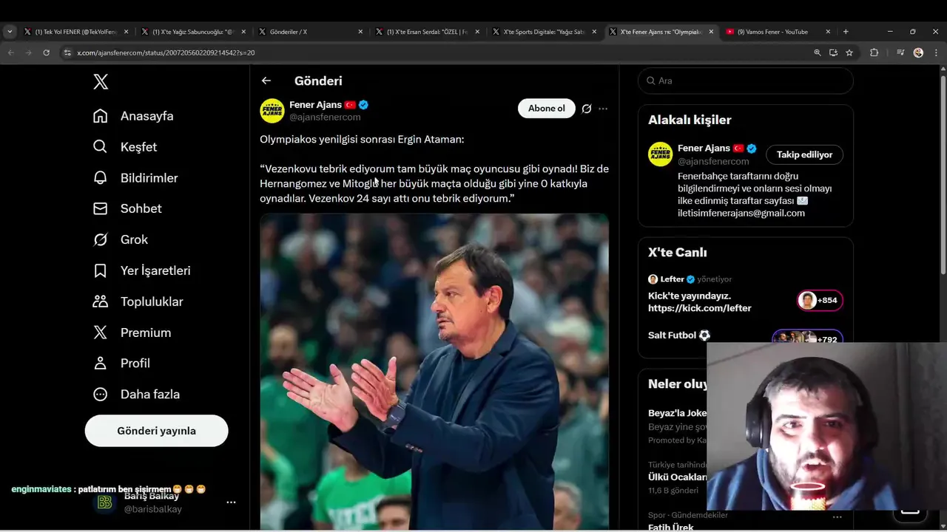The height and width of the screenshot is (532, 947).
Task: Click +854 listeners badge
Action: pos(820,300)
